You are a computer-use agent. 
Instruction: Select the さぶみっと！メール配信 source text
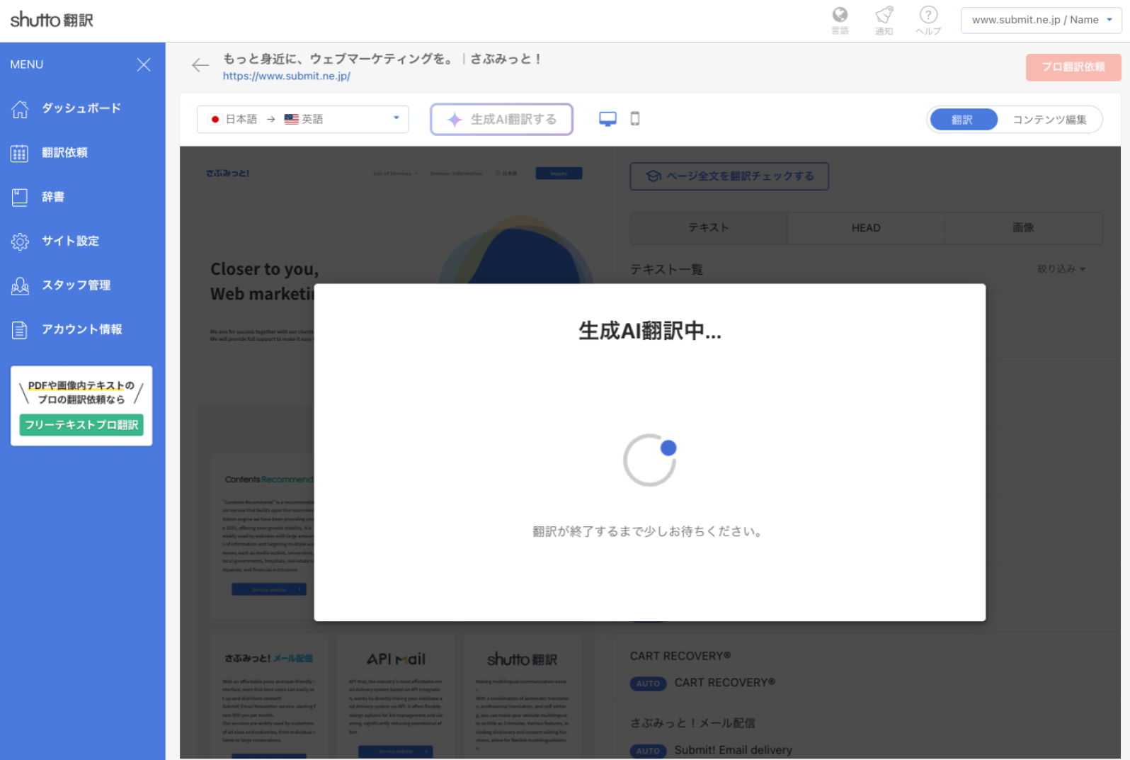(x=692, y=723)
